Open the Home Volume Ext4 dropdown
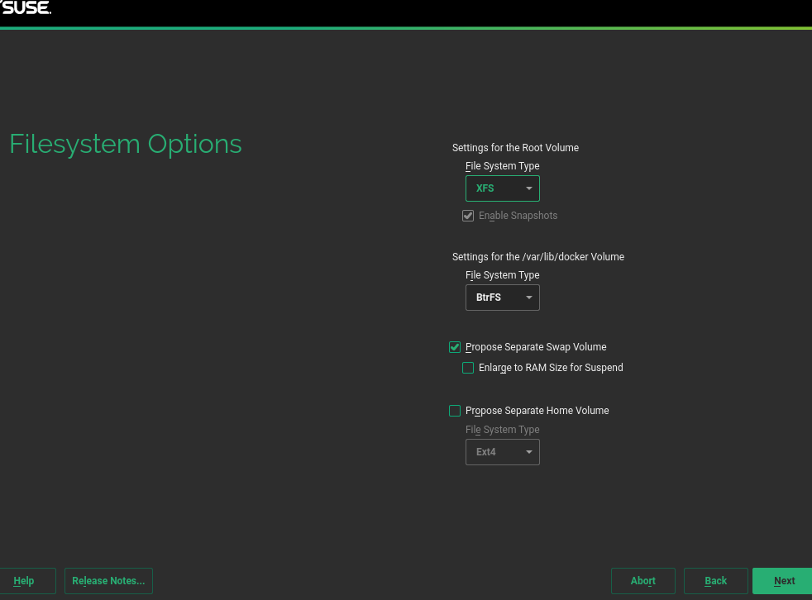This screenshot has width=812, height=600. (502, 452)
